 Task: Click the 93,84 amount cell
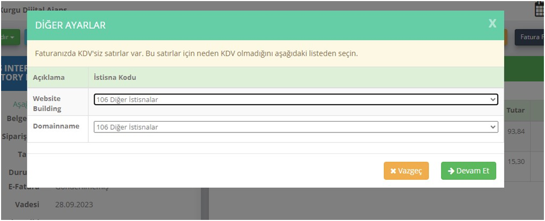coord(516,131)
